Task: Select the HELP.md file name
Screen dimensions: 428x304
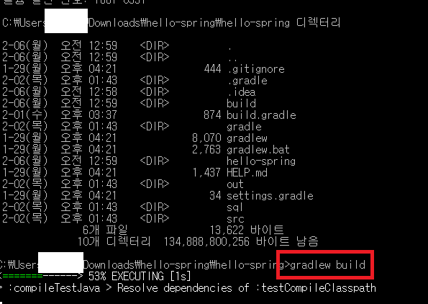Action: 247,172
